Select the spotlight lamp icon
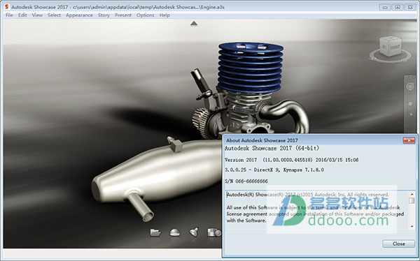The width and height of the screenshot is (420, 261). tap(194, 232)
